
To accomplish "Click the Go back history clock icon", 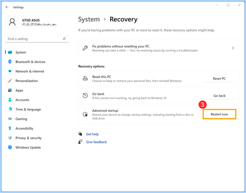I will [x=85, y=95].
